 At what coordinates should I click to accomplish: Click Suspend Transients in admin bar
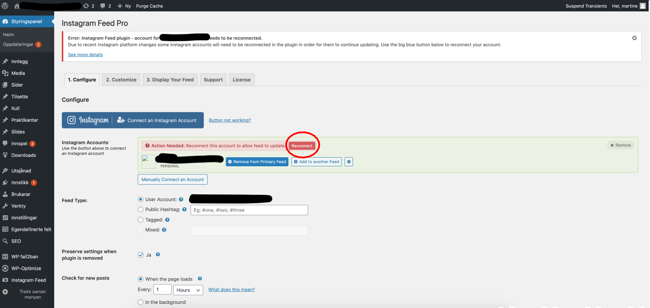[586, 6]
